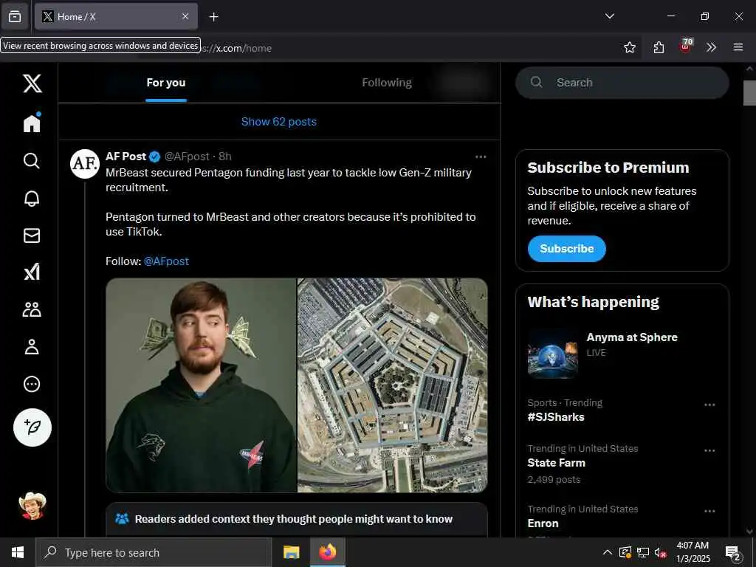
Task: Click Show 62 posts
Action: click(278, 122)
